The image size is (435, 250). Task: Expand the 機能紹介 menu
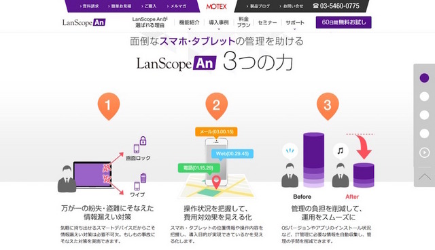click(x=189, y=23)
